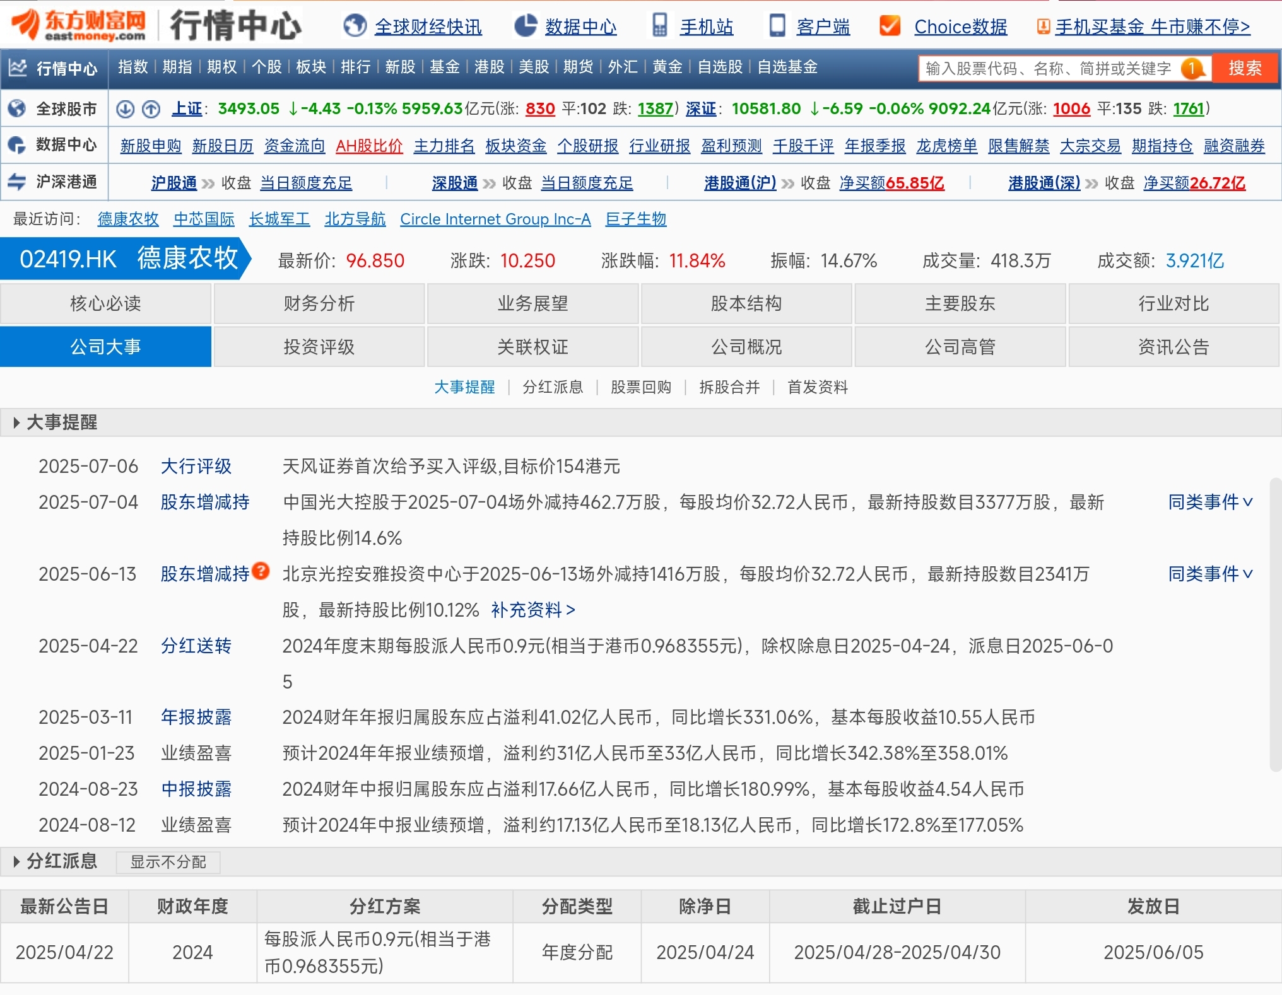Click the download icon beside 手机买基金
Screen dimensions: 1282x995
coord(1044,26)
